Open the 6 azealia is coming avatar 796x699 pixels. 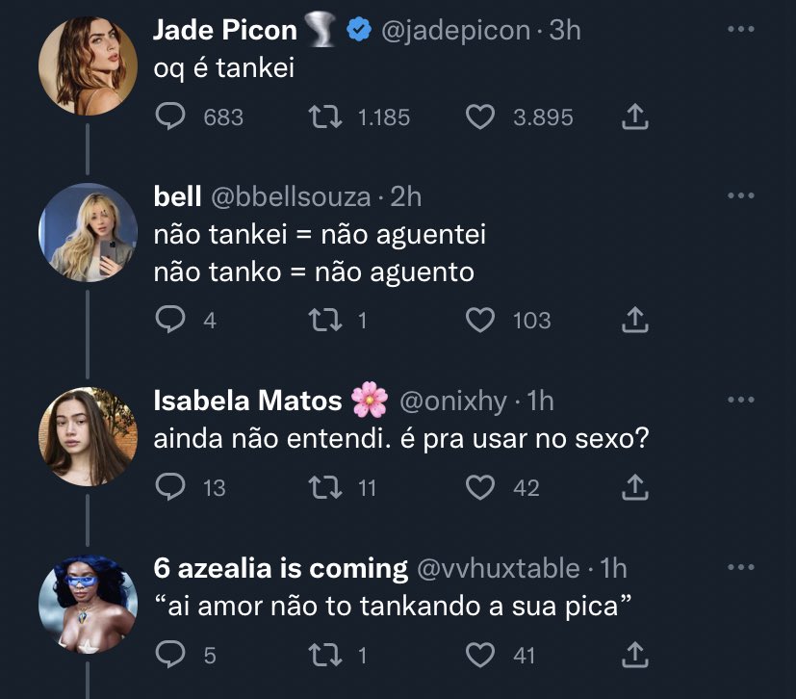(88, 604)
